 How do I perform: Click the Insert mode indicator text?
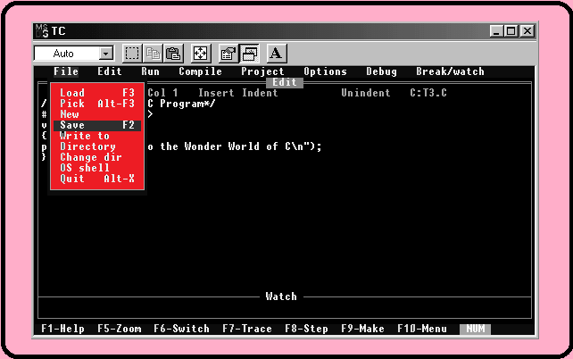216,93
